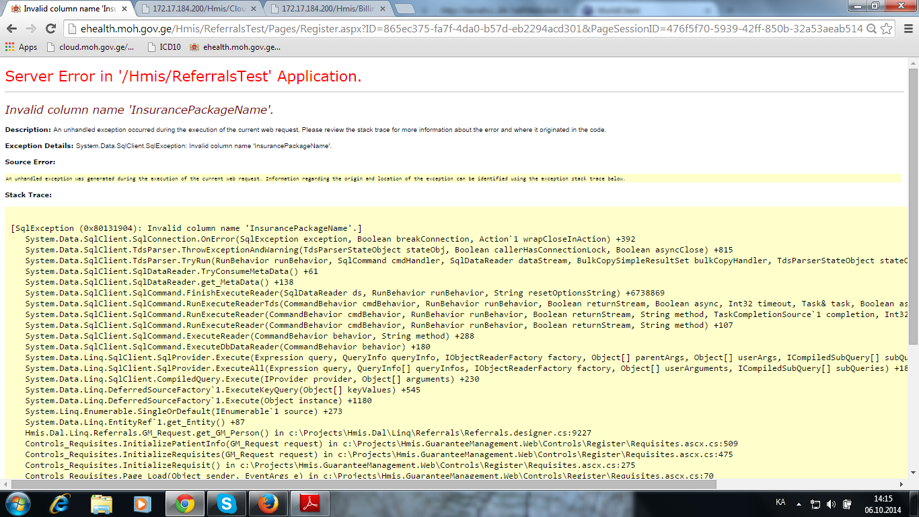Open the ICD10 bookmark
Screen dimensions: 919x517
(163, 47)
